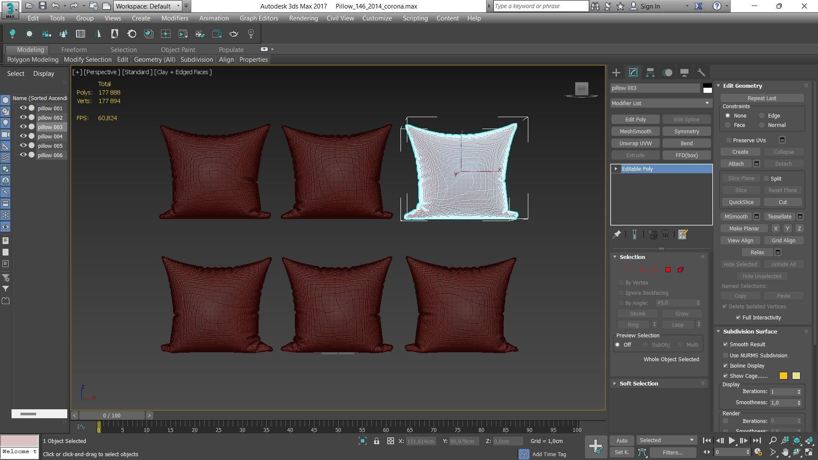Click the selection lock toggle icon
818x460 pixels.
coord(377,441)
